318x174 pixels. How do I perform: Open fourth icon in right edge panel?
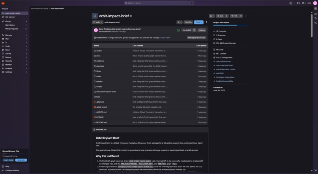(316, 23)
